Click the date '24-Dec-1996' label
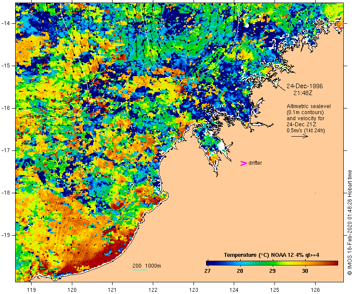The width and height of the screenshot is (355, 294). 305,86
